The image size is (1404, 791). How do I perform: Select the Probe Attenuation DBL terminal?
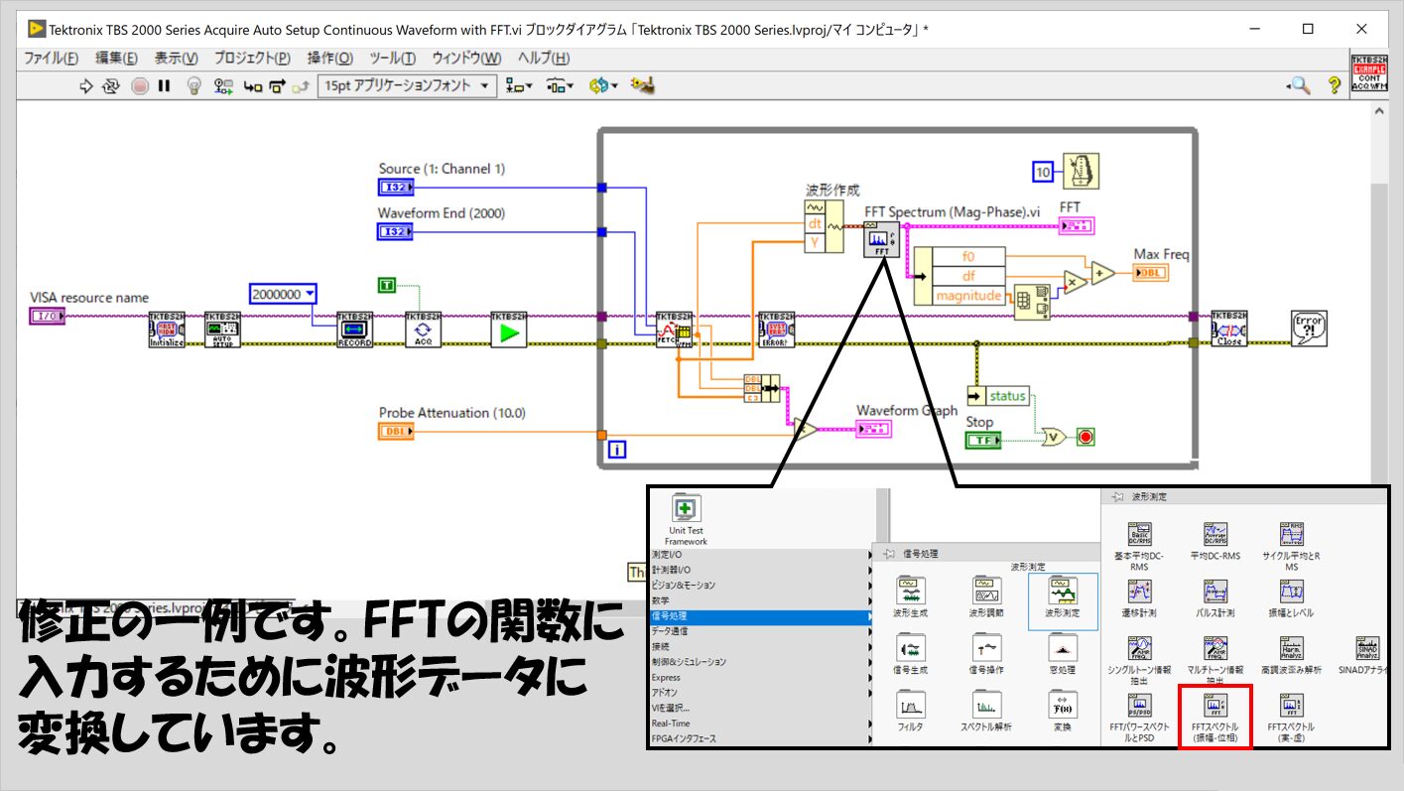pyautogui.click(x=396, y=432)
